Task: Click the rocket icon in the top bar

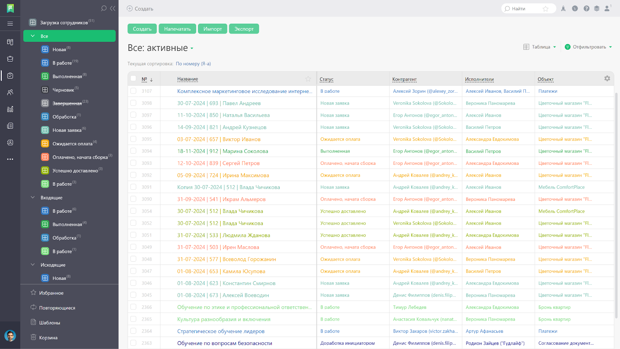Action: [x=563, y=8]
